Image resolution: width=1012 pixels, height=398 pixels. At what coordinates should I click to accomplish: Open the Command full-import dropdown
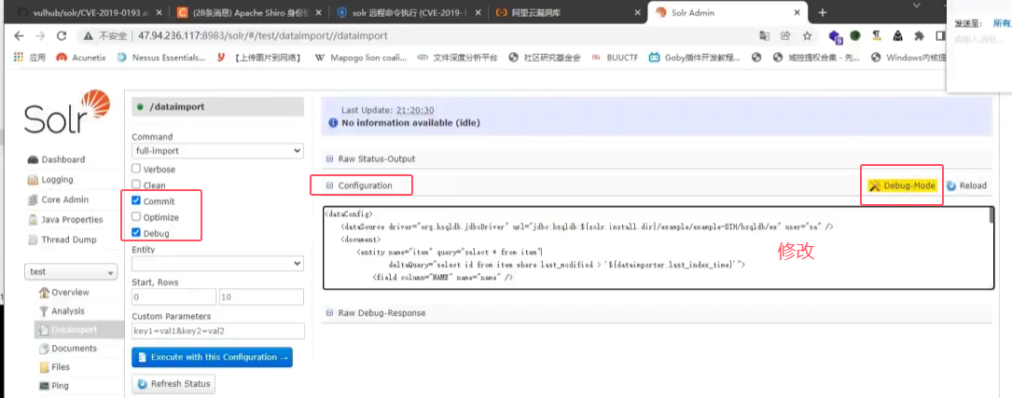[x=217, y=150]
